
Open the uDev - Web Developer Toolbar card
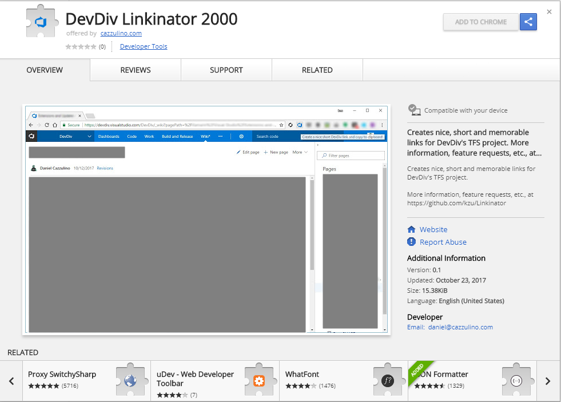[x=215, y=381]
